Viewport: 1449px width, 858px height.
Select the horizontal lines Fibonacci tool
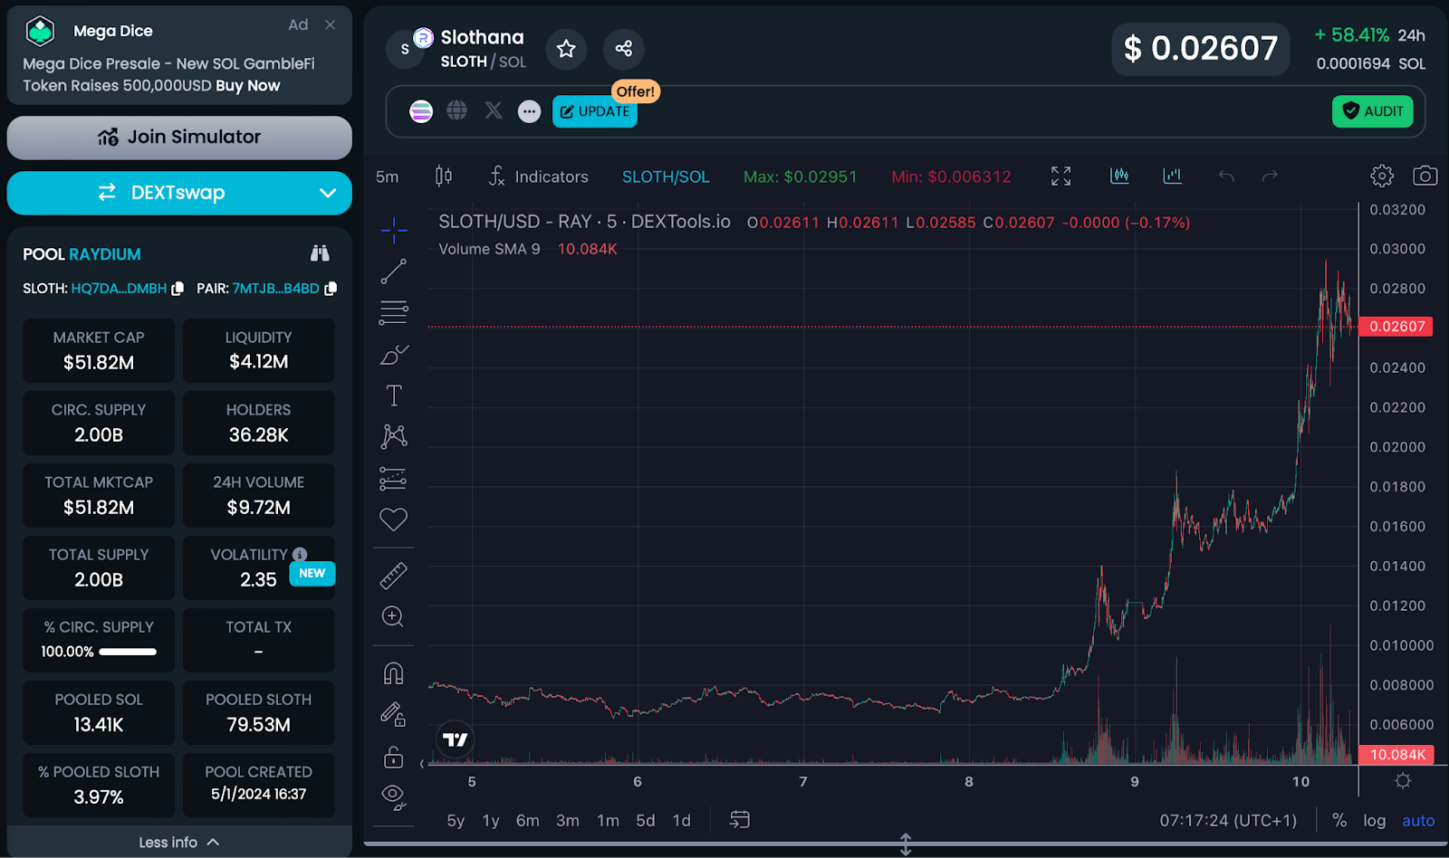(393, 312)
